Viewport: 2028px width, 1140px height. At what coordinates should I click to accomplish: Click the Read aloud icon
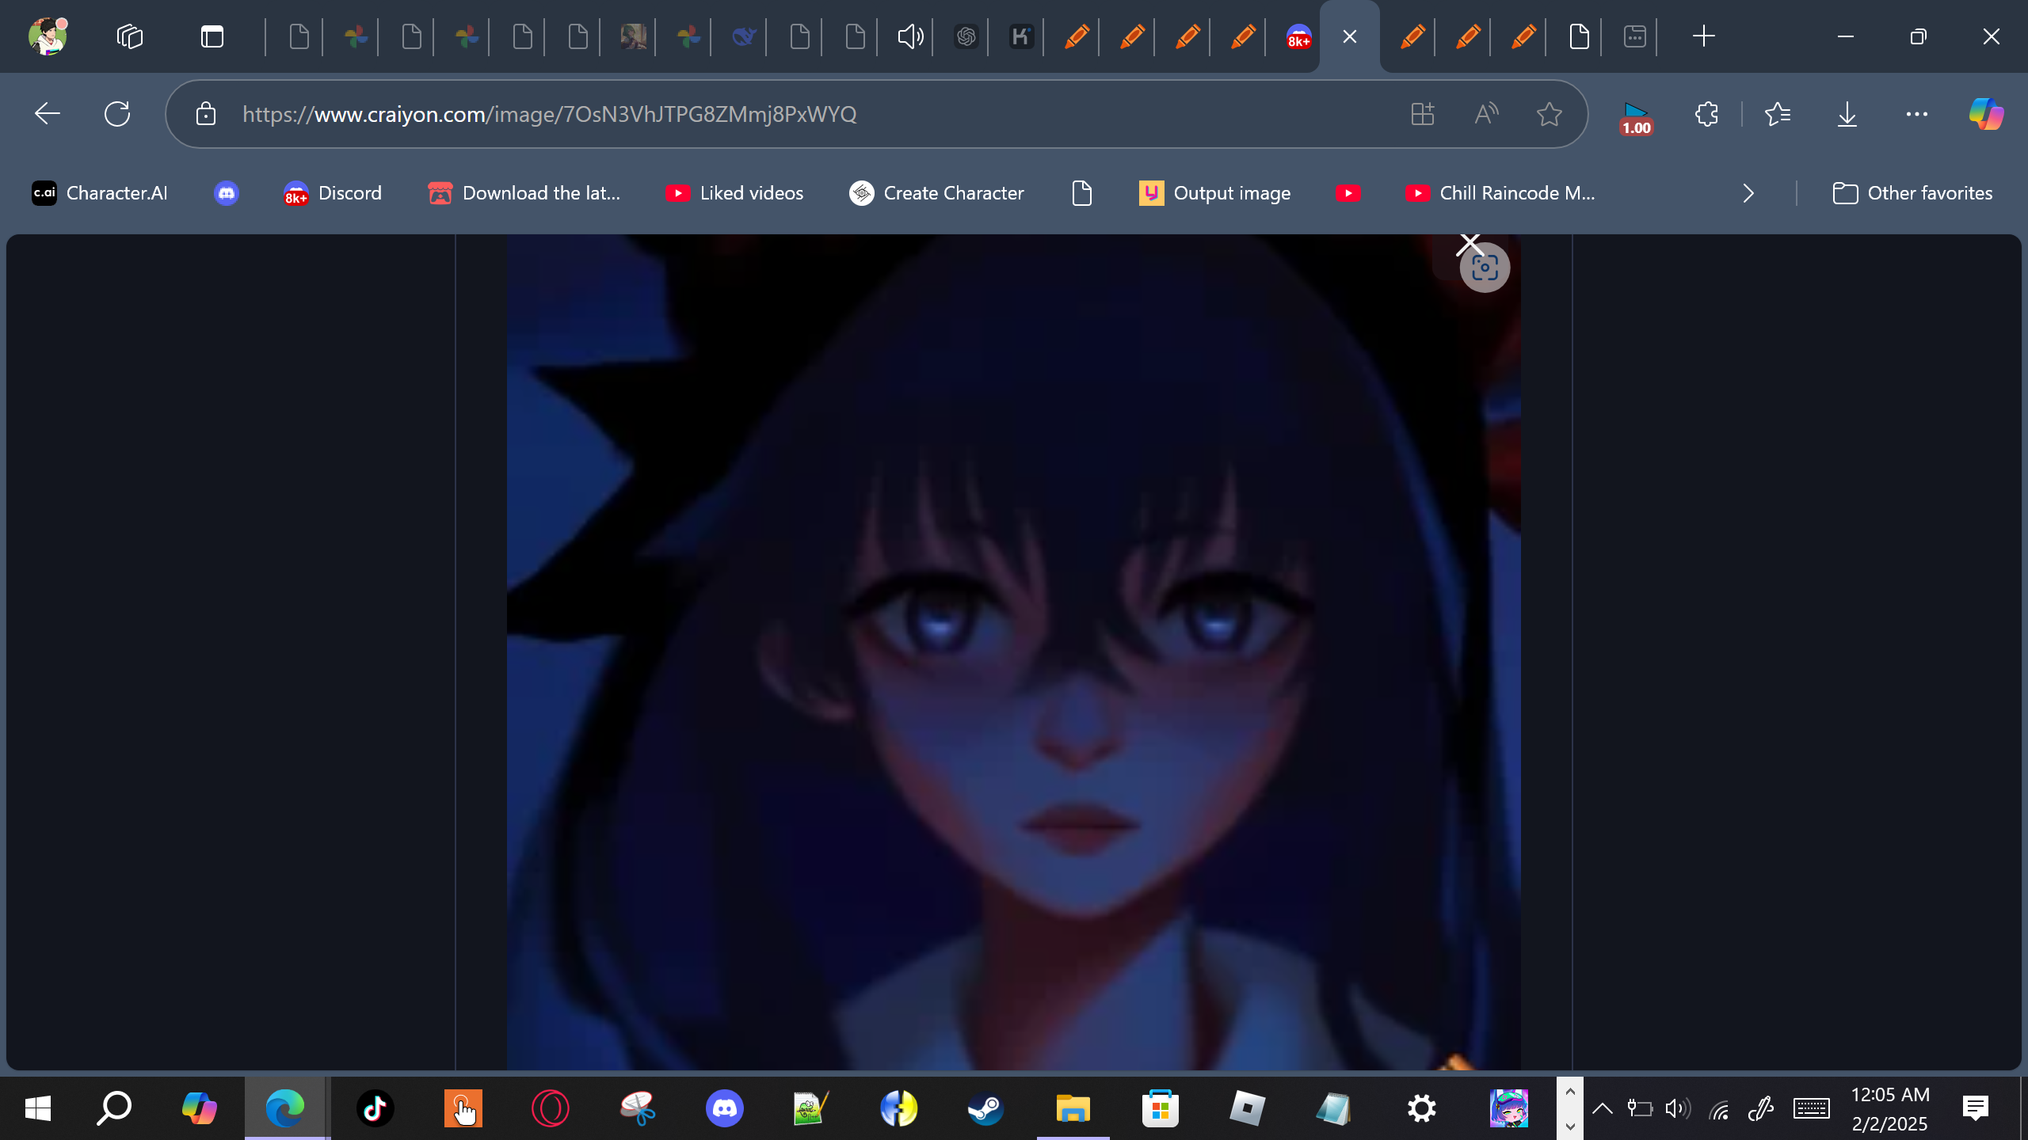tap(1486, 114)
